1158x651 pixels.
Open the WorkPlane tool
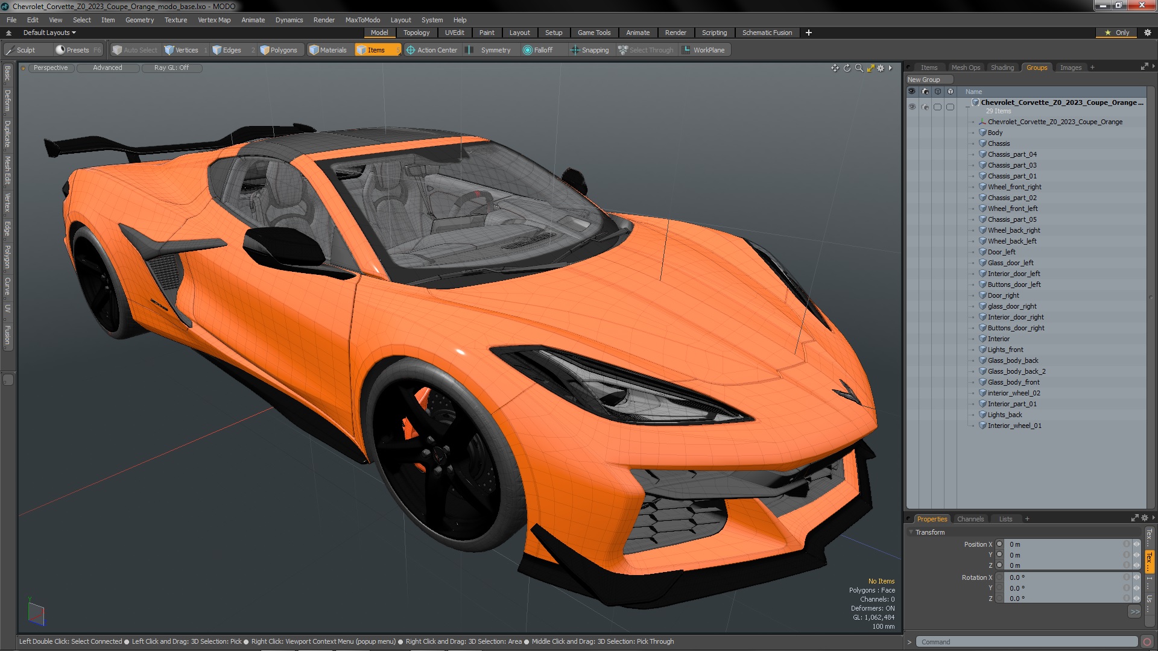coord(703,50)
